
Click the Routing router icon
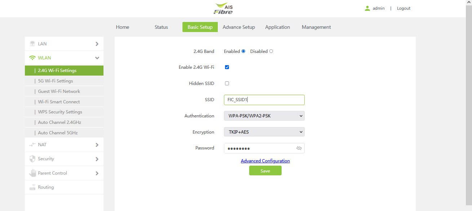pyautogui.click(x=32, y=187)
